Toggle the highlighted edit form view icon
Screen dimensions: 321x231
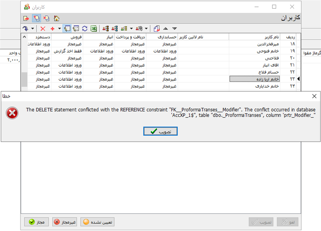67,29
